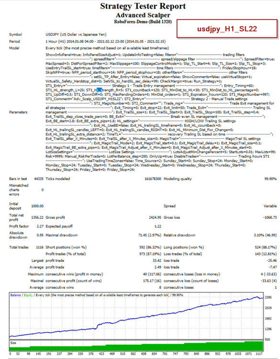
Task: Click expected payoff value '1.22'
Action: [x=158, y=226]
